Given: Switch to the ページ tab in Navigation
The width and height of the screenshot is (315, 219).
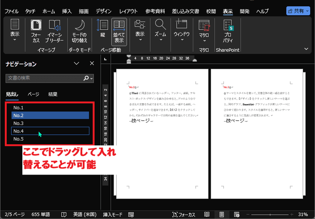Looking at the screenshot, I should (33, 94).
